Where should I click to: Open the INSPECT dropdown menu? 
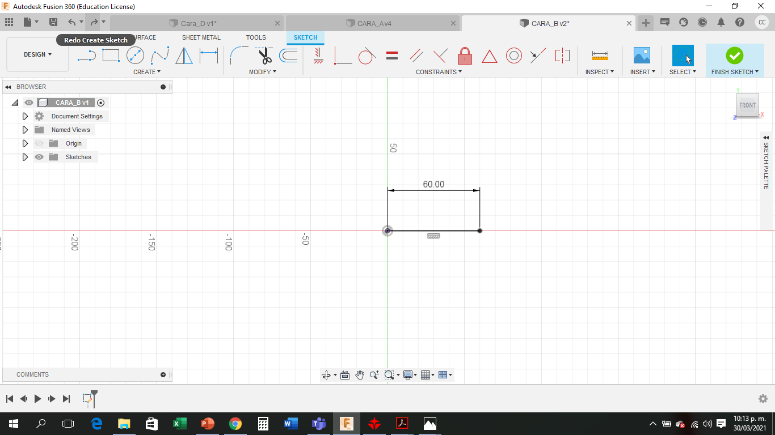[x=600, y=72]
